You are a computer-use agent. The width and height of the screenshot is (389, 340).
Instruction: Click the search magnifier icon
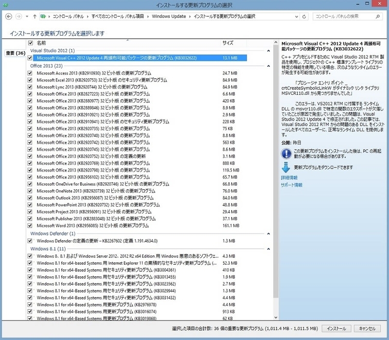(378, 17)
